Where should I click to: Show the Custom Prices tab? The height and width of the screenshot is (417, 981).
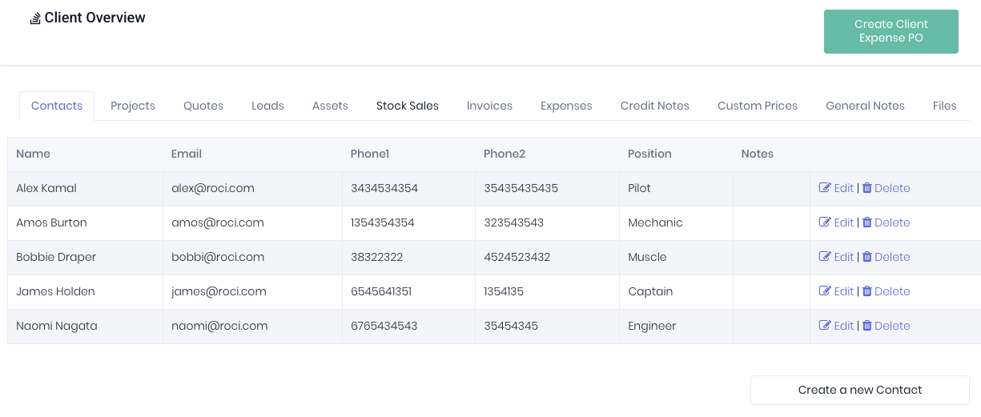(x=758, y=106)
